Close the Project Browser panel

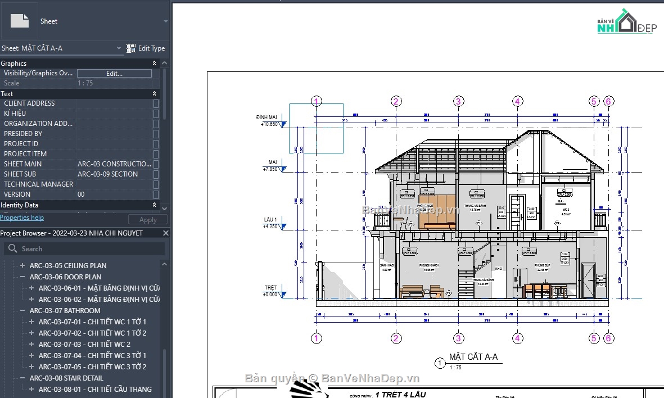point(165,233)
